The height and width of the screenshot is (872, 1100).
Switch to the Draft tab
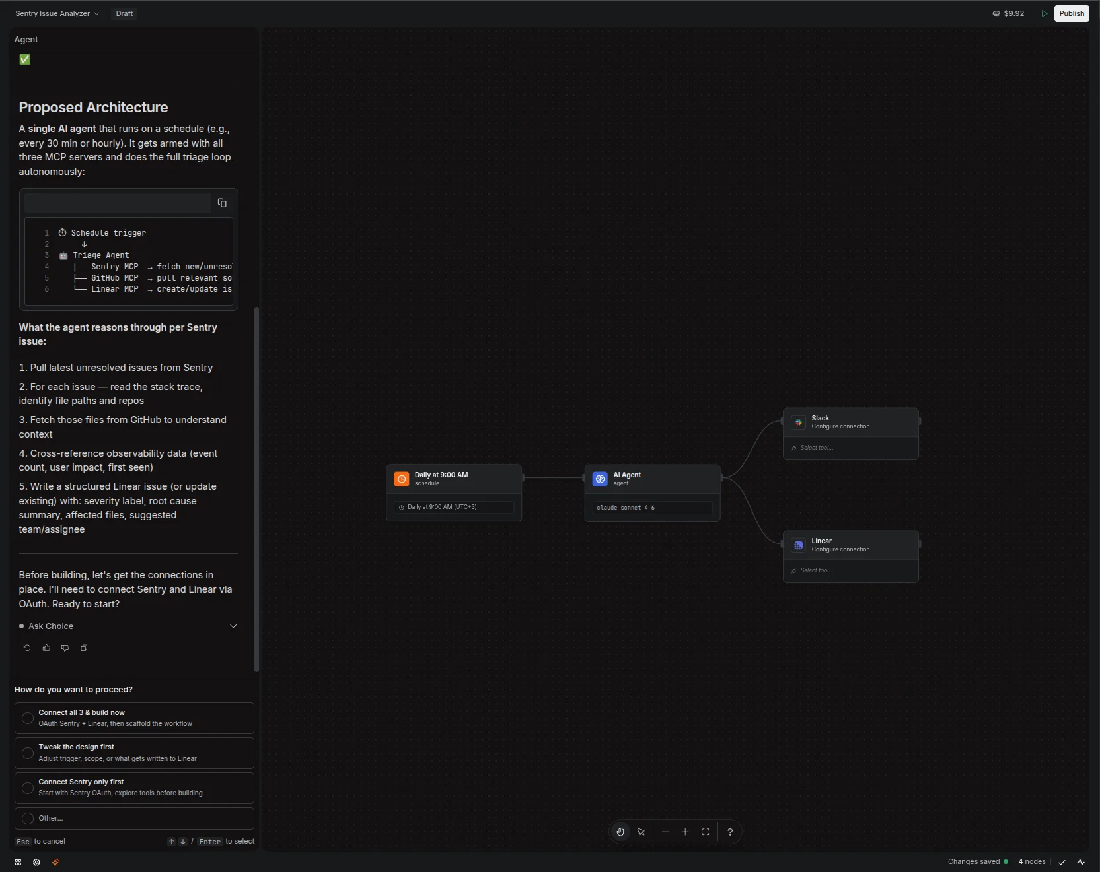point(124,13)
